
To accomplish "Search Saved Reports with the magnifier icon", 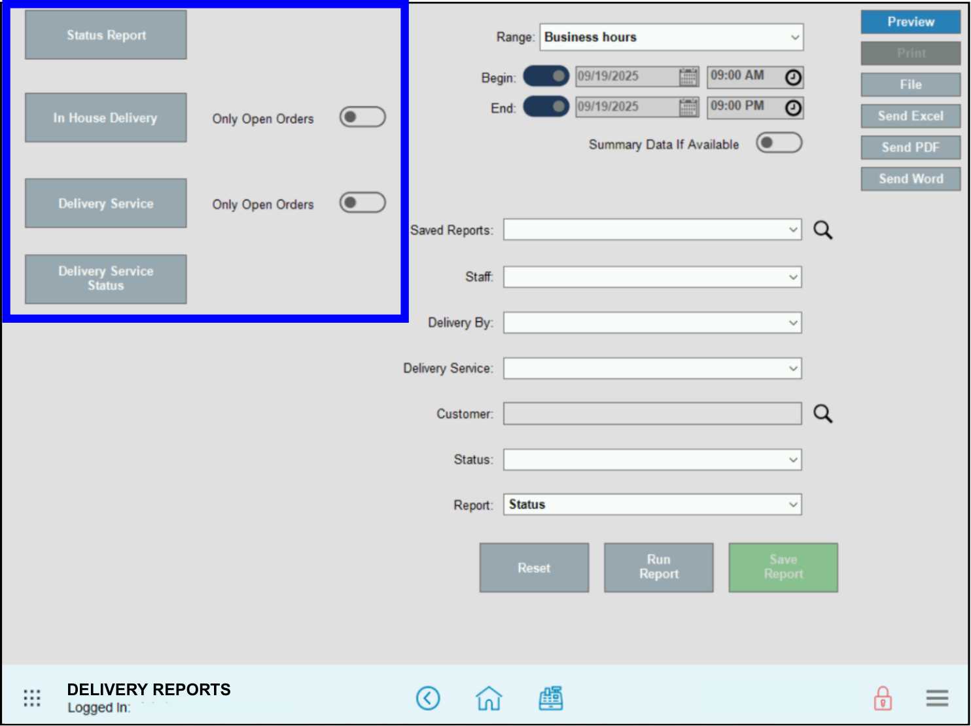I will (x=823, y=230).
